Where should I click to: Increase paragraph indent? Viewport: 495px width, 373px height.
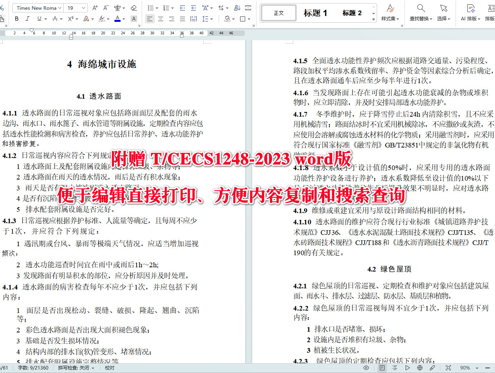point(193,8)
